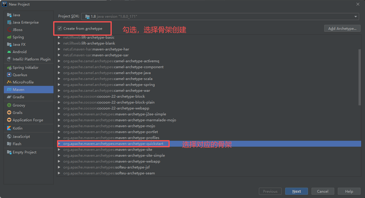This screenshot has width=365, height=198.
Task: Click the JavaScript globe icon
Action: (9, 137)
